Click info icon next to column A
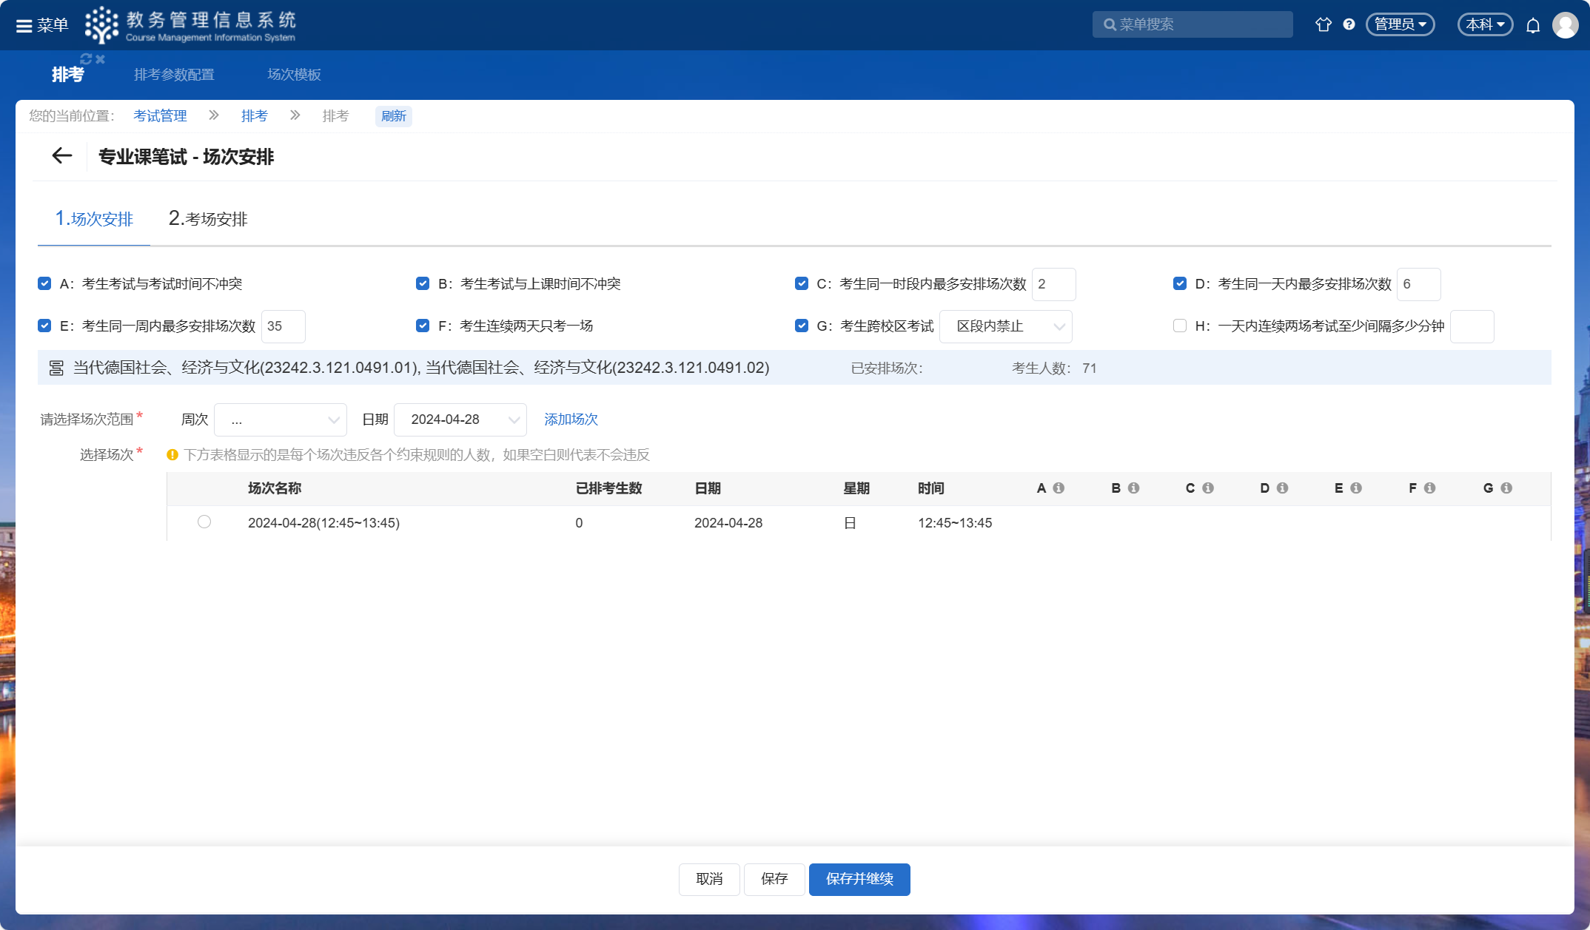This screenshot has height=930, width=1590. coord(1059,488)
